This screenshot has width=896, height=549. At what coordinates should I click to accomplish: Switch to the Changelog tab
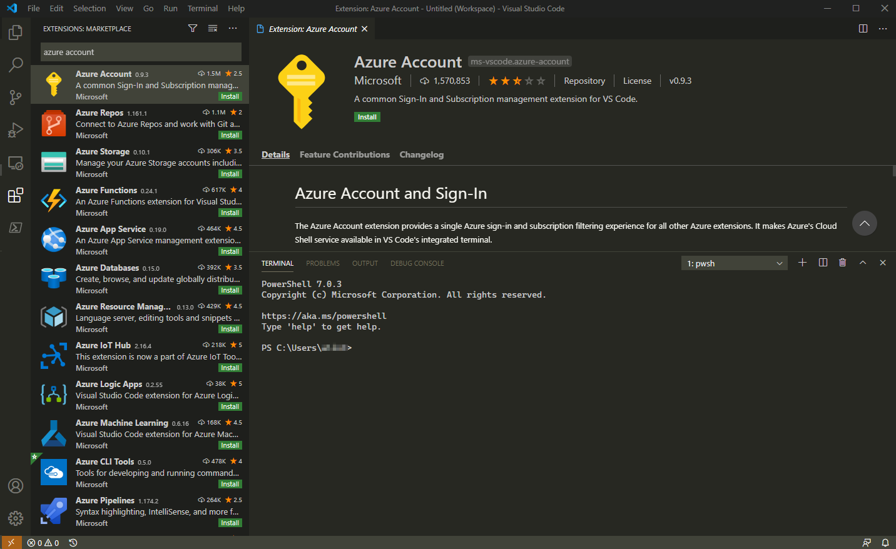pos(422,154)
